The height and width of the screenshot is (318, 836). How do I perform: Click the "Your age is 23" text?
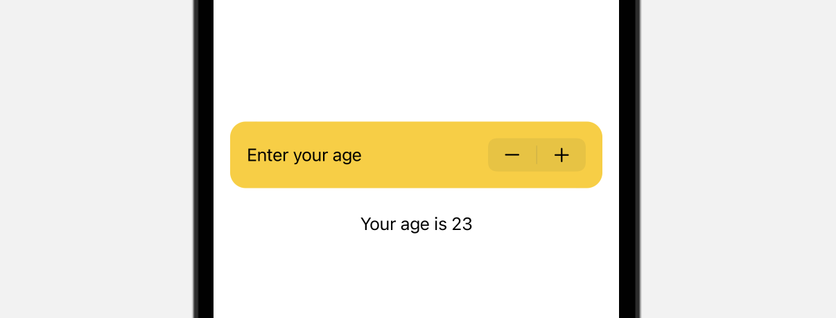416,224
